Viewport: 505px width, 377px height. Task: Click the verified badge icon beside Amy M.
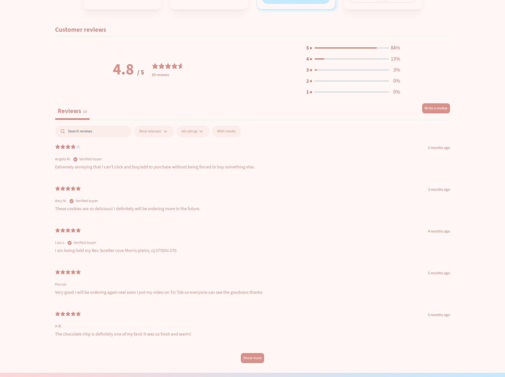72,201
